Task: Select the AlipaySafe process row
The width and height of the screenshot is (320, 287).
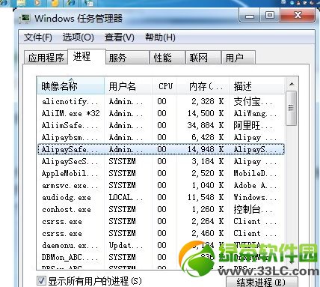Action: click(x=161, y=149)
